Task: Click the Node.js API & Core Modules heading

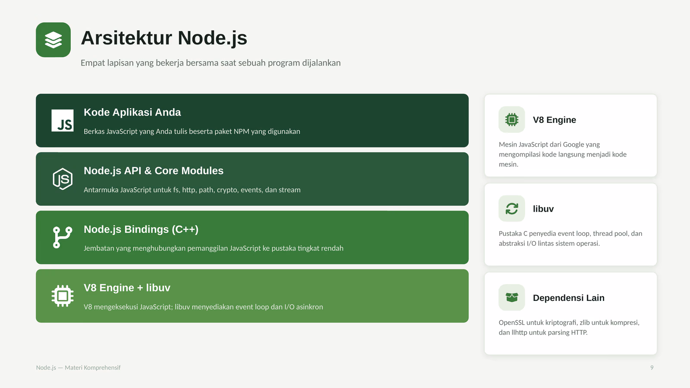Action: [154, 171]
